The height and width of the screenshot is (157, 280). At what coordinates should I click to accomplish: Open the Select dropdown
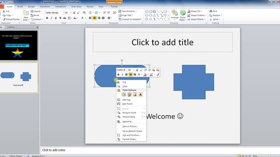pyautogui.click(x=215, y=19)
